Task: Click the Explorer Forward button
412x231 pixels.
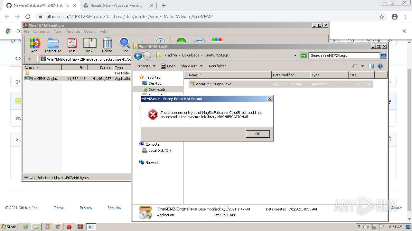Action: 147,56
